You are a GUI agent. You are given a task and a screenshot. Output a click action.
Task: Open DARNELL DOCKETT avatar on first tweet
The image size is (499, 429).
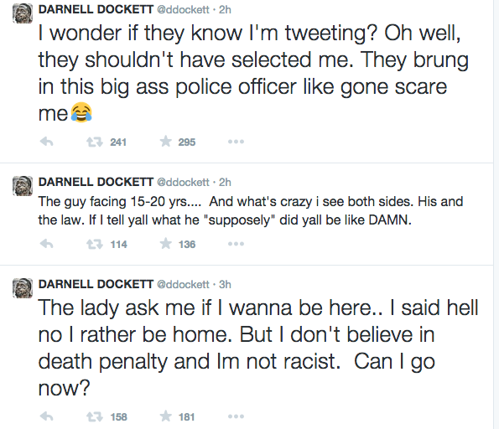(23, 13)
